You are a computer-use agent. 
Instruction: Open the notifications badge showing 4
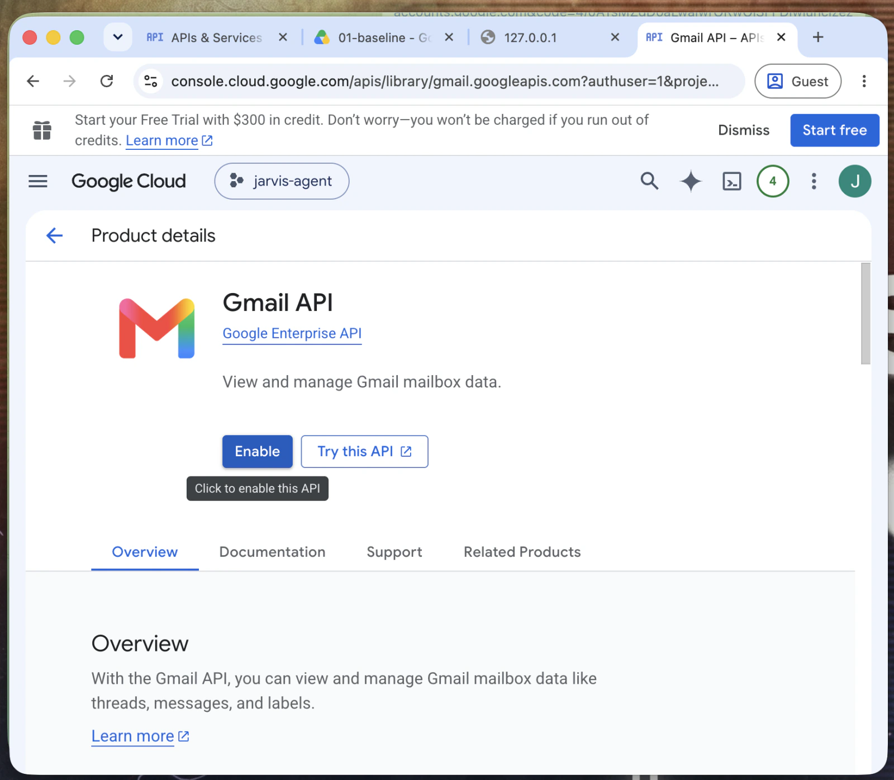pyautogui.click(x=773, y=181)
